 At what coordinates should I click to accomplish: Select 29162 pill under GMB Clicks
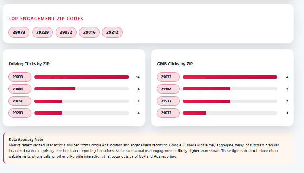coord(169,89)
